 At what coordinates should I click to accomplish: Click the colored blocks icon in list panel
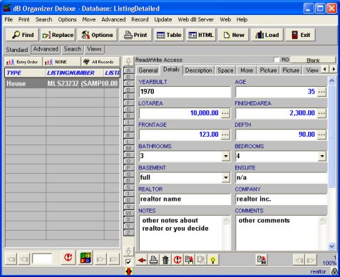coord(86,258)
